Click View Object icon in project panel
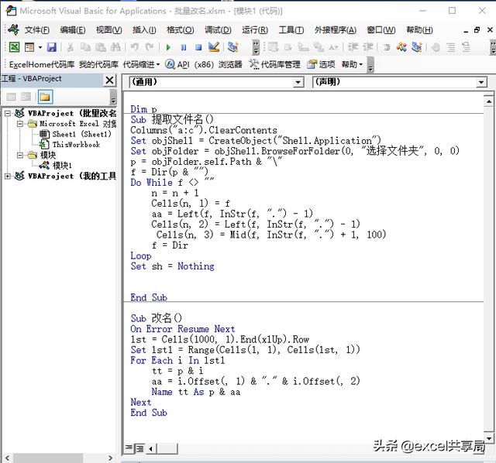The width and height of the screenshot is (496, 463). [26, 97]
